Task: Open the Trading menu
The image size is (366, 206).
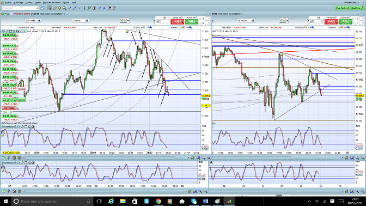Action: click(x=29, y=3)
